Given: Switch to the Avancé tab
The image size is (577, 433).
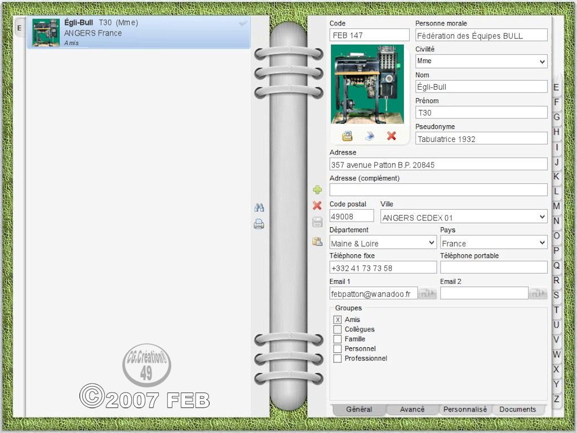Looking at the screenshot, I should pos(412,409).
